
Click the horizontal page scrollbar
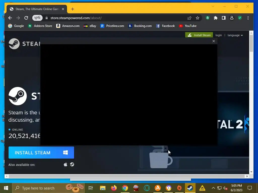click(x=127, y=176)
